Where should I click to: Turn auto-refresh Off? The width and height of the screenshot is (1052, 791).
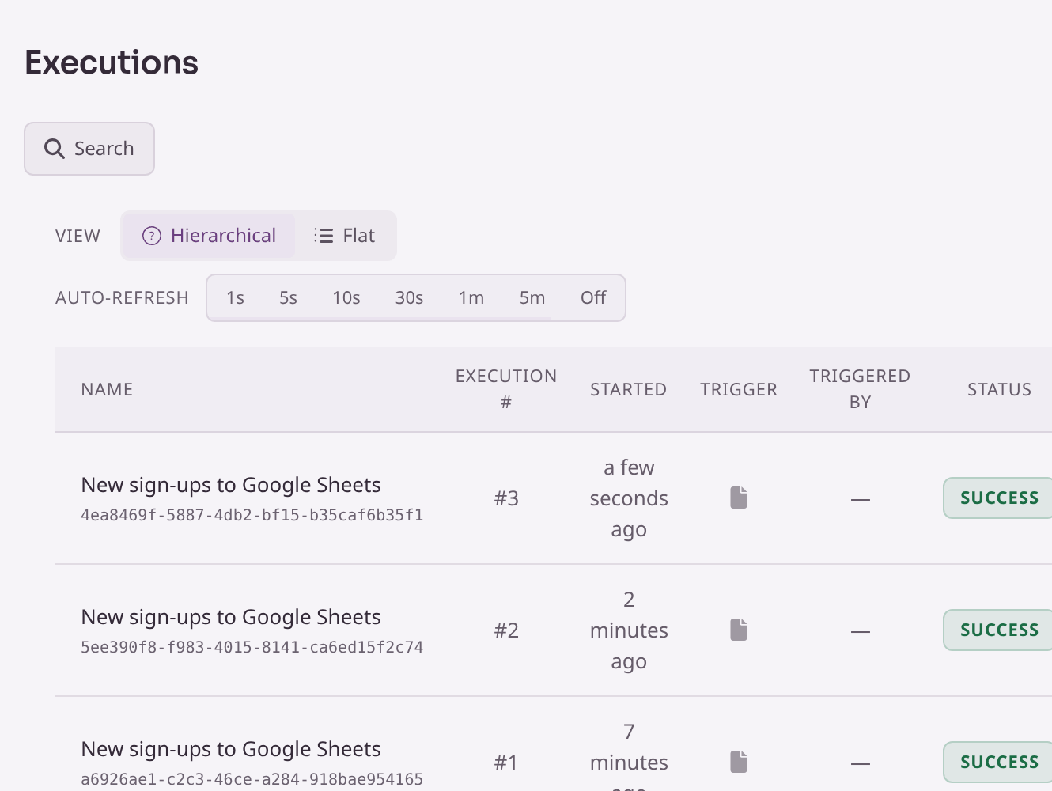593,298
